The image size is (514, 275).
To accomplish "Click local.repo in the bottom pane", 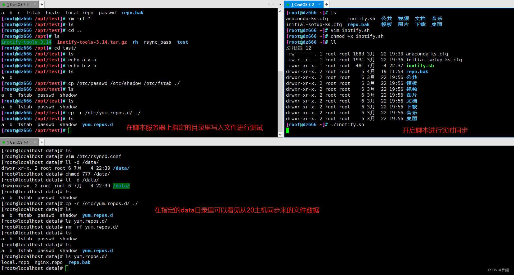I will [x=15, y=262].
